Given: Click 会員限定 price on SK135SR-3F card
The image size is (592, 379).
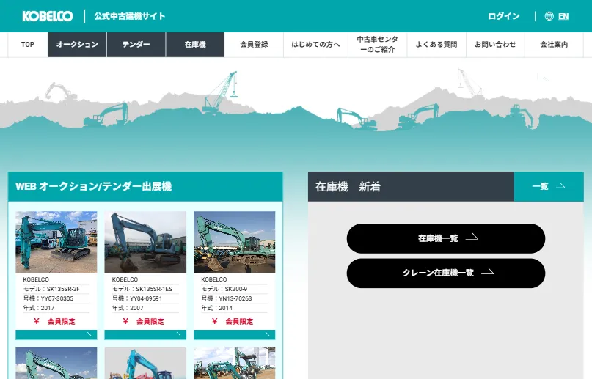Looking at the screenshot, I should coord(55,322).
